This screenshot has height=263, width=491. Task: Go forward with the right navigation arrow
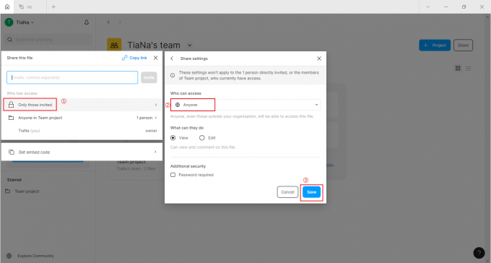[120, 22]
